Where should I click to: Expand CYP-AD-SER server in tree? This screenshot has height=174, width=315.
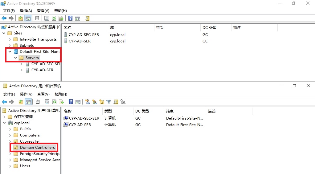[x=22, y=70]
